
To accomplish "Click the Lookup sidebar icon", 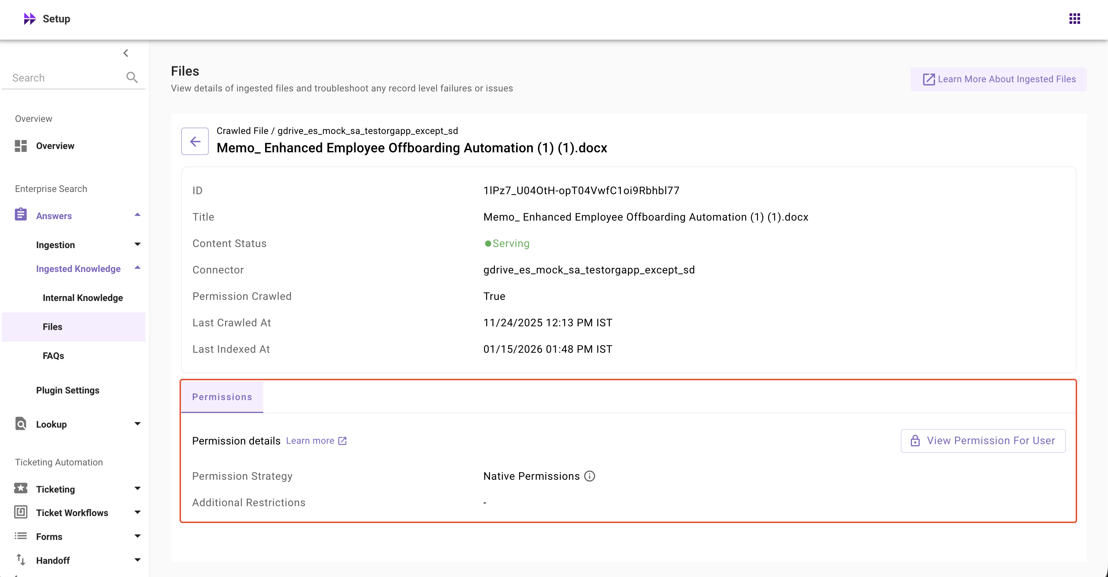I will click(x=21, y=424).
